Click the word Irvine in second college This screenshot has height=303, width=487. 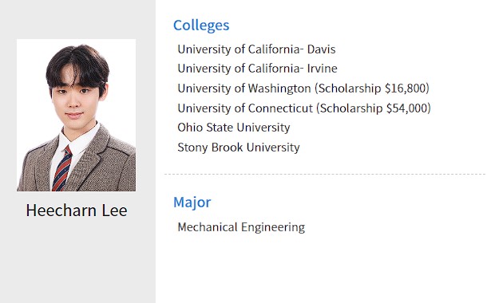click(x=322, y=69)
